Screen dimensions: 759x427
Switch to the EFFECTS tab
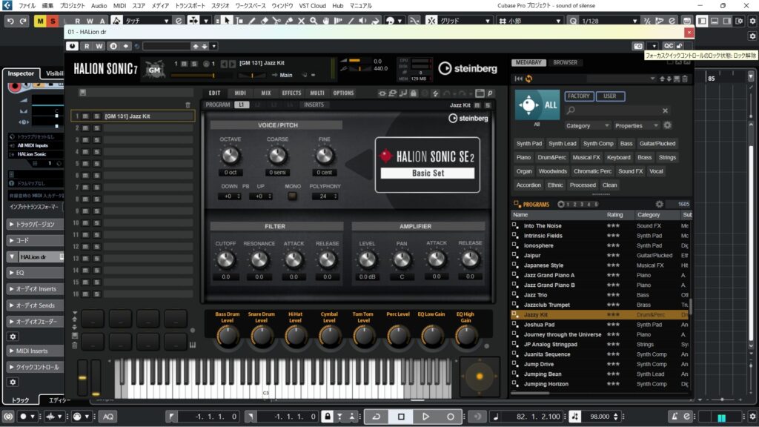(x=291, y=93)
